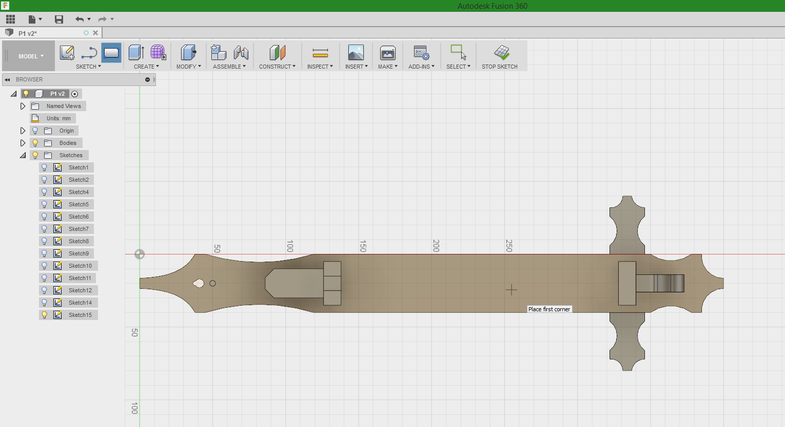The image size is (785, 427).
Task: Open the File menu icon
Action: point(32,19)
